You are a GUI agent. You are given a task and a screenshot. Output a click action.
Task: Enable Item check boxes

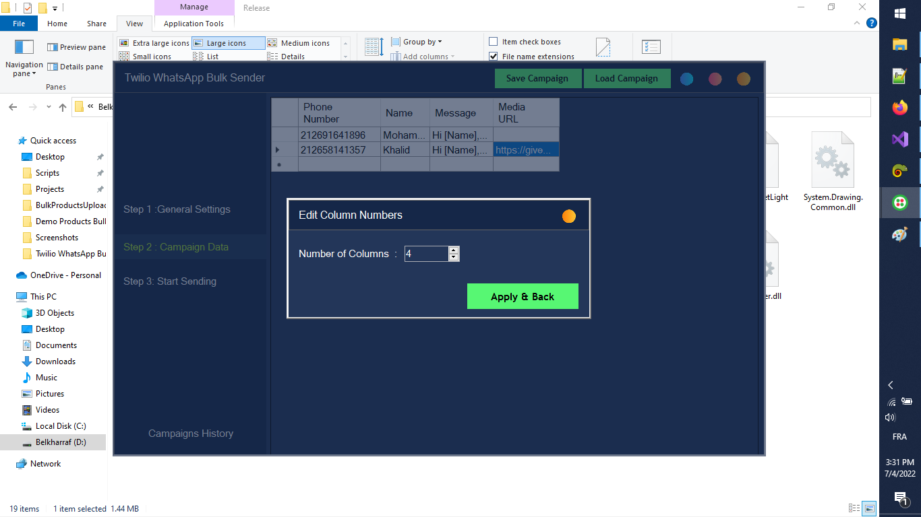tap(494, 42)
